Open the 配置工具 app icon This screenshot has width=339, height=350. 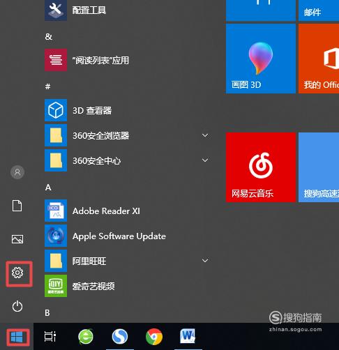coord(56,10)
